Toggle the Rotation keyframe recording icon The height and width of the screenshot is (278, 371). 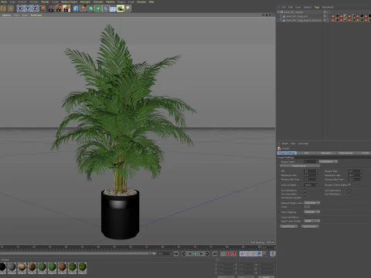(x=254, y=254)
